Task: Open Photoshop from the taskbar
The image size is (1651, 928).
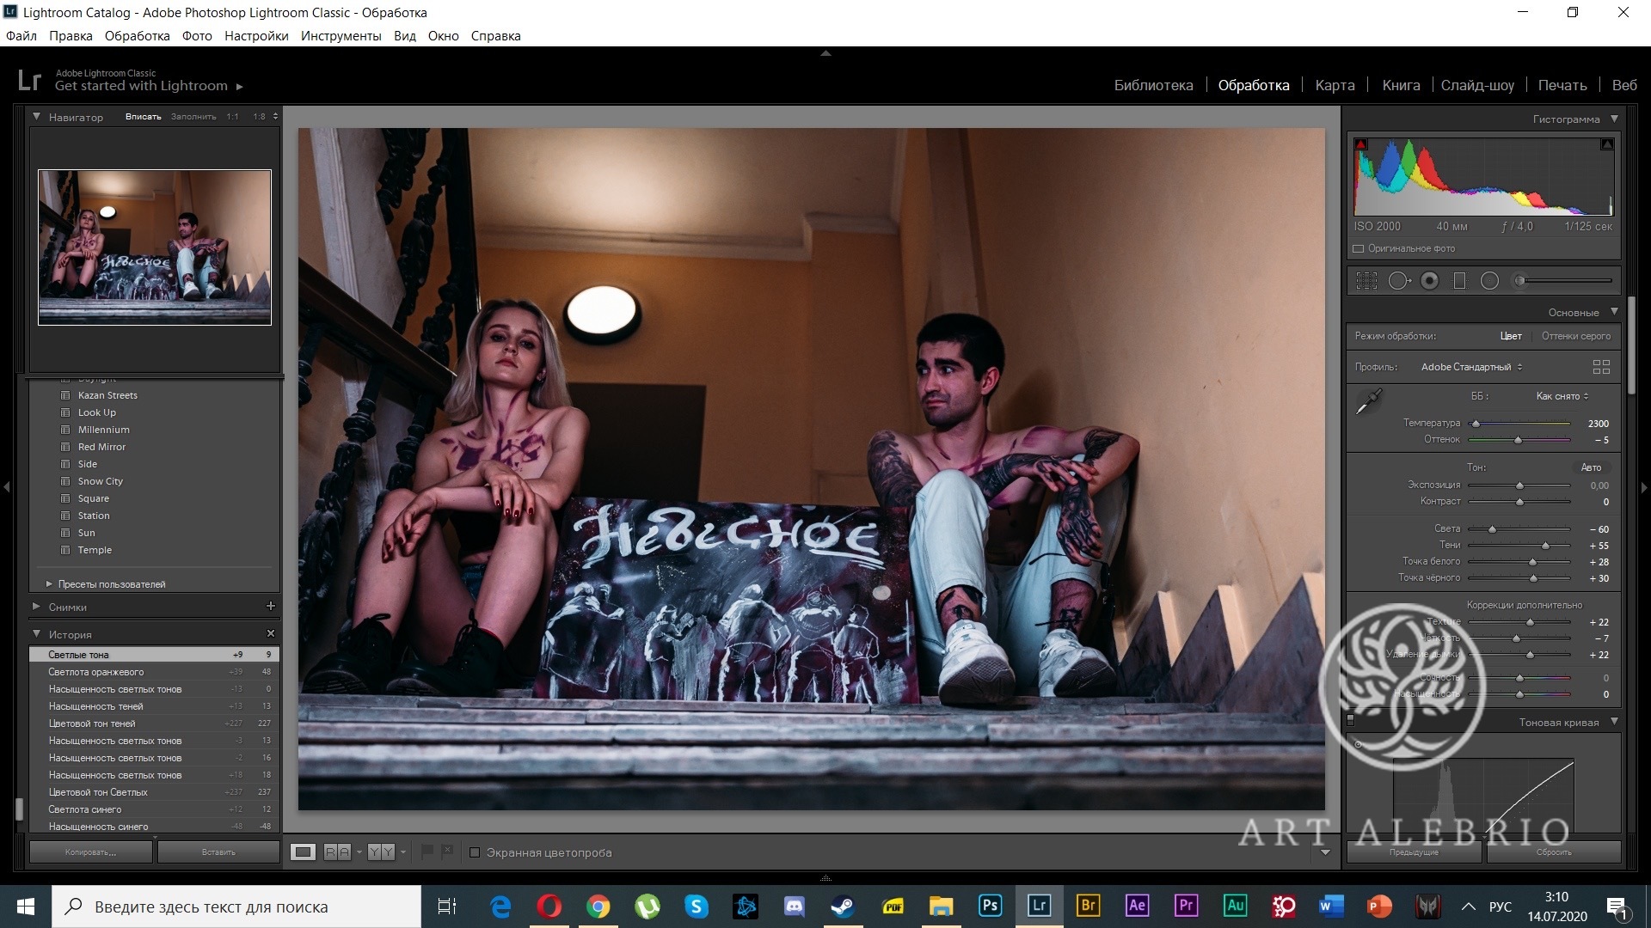Action: click(990, 906)
